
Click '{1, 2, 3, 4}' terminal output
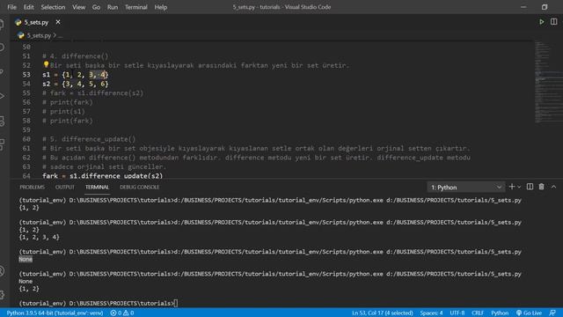pos(39,237)
